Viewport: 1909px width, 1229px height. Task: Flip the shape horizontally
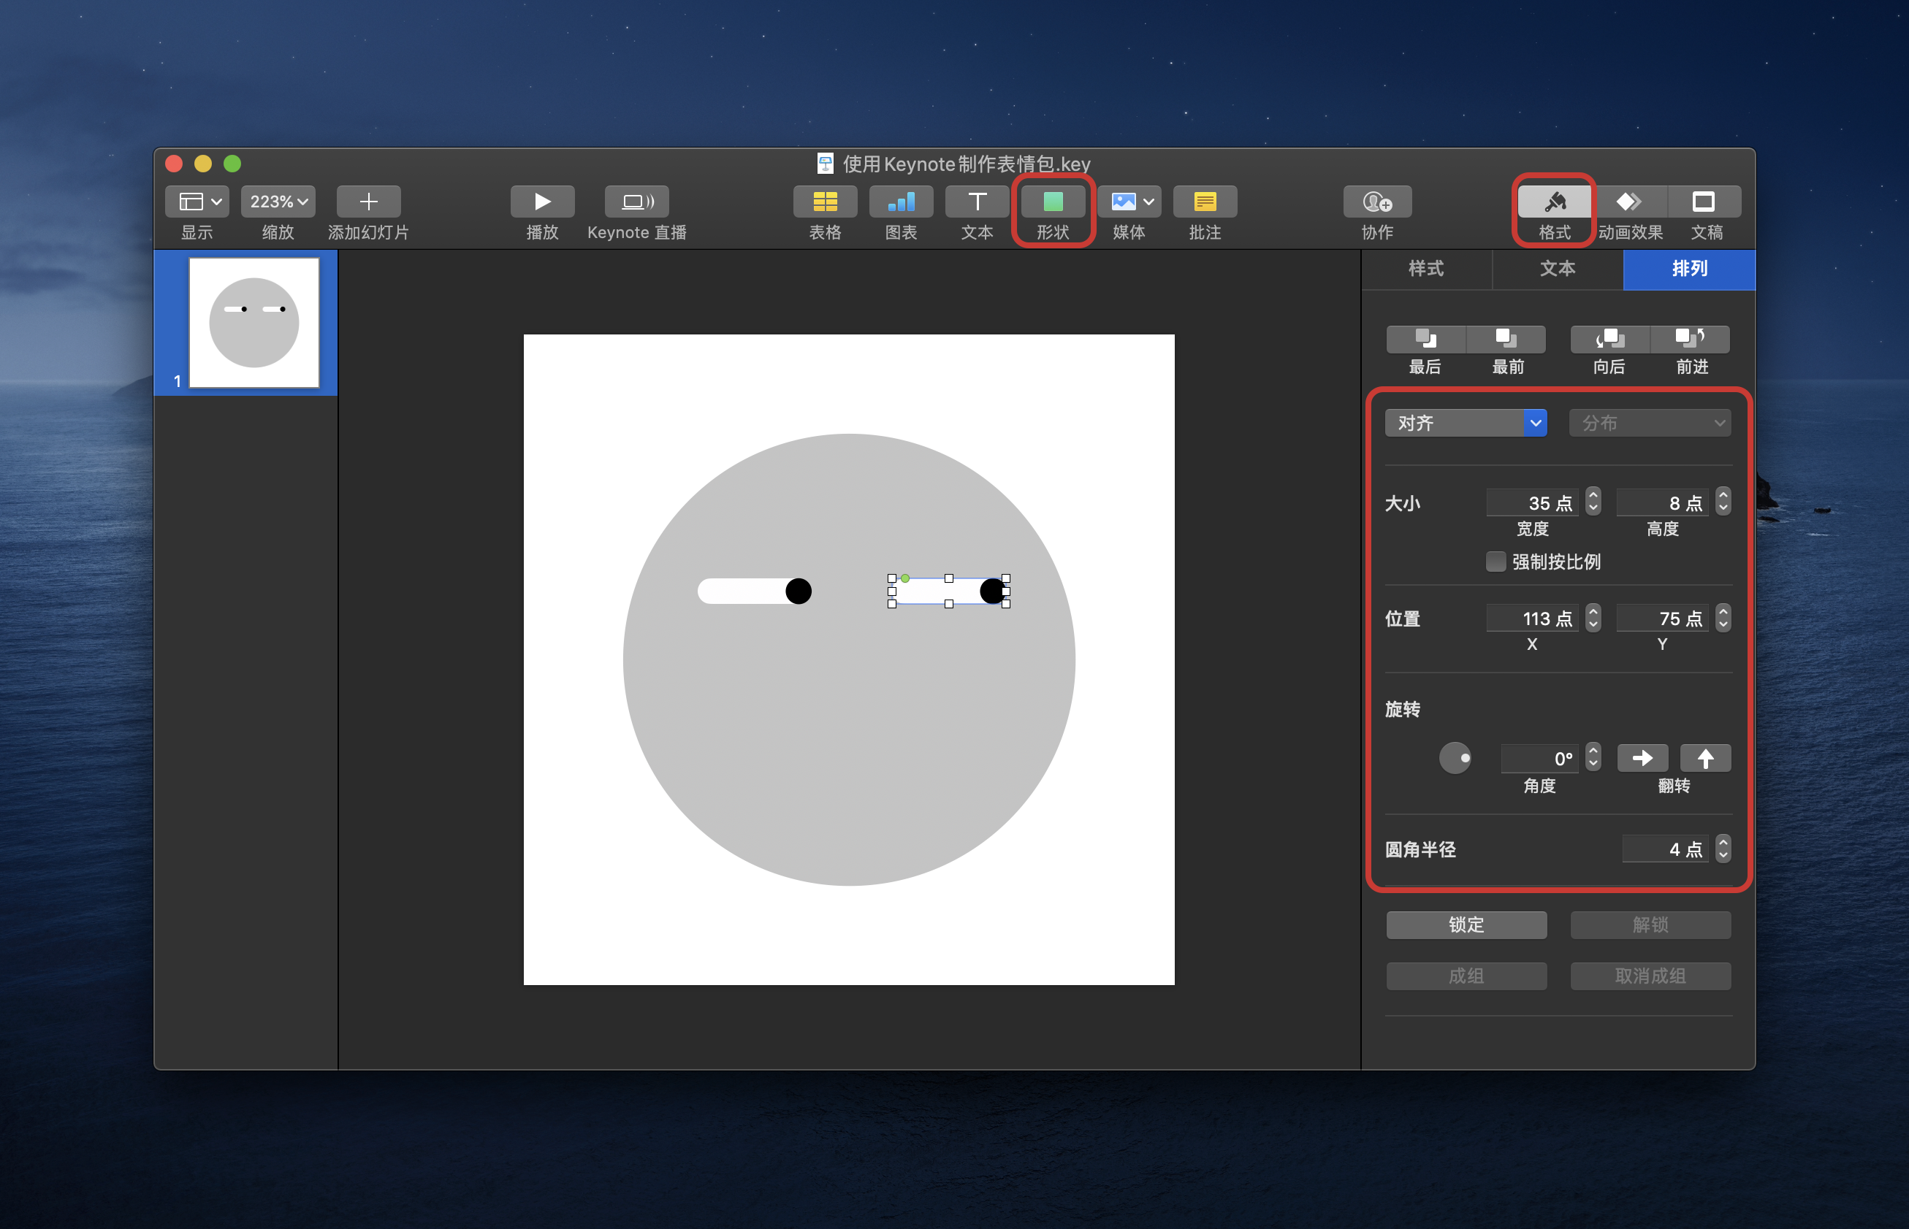coord(1642,758)
